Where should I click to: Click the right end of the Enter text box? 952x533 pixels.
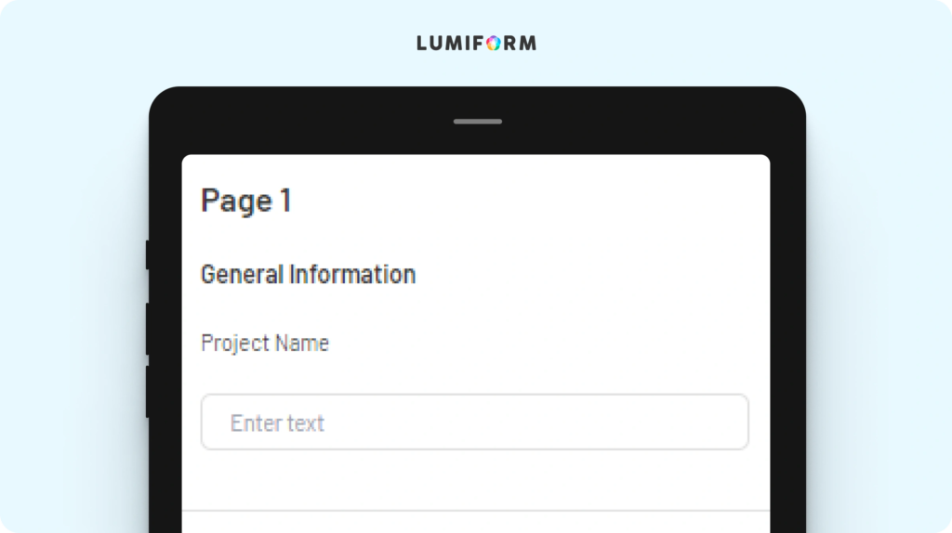[729, 422]
